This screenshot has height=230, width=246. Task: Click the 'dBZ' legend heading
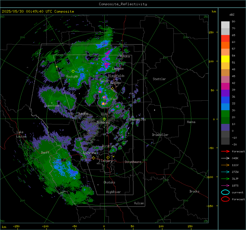[x=232, y=14]
